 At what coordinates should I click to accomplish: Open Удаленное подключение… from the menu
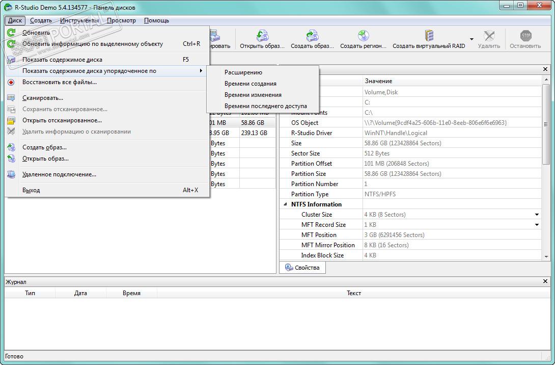coord(107,174)
